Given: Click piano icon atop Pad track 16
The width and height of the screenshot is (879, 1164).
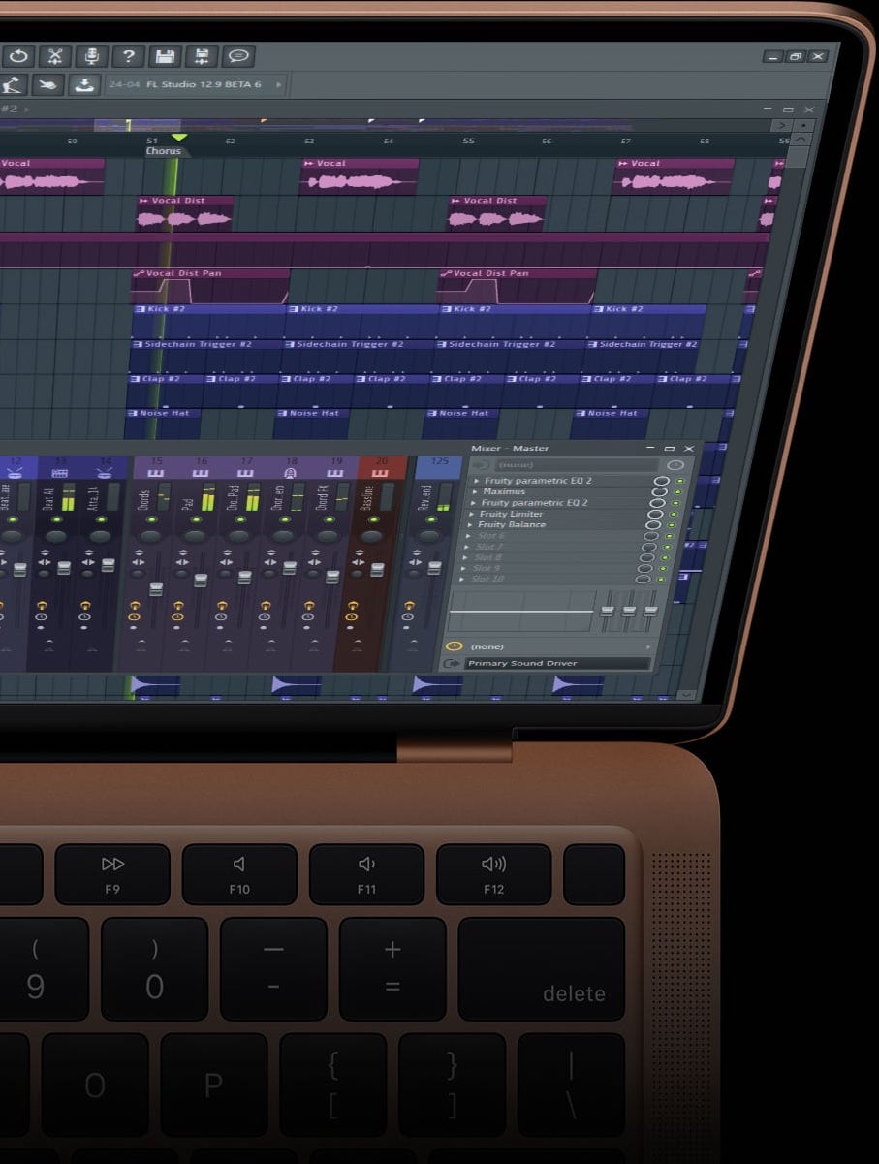Looking at the screenshot, I should coord(202,473).
